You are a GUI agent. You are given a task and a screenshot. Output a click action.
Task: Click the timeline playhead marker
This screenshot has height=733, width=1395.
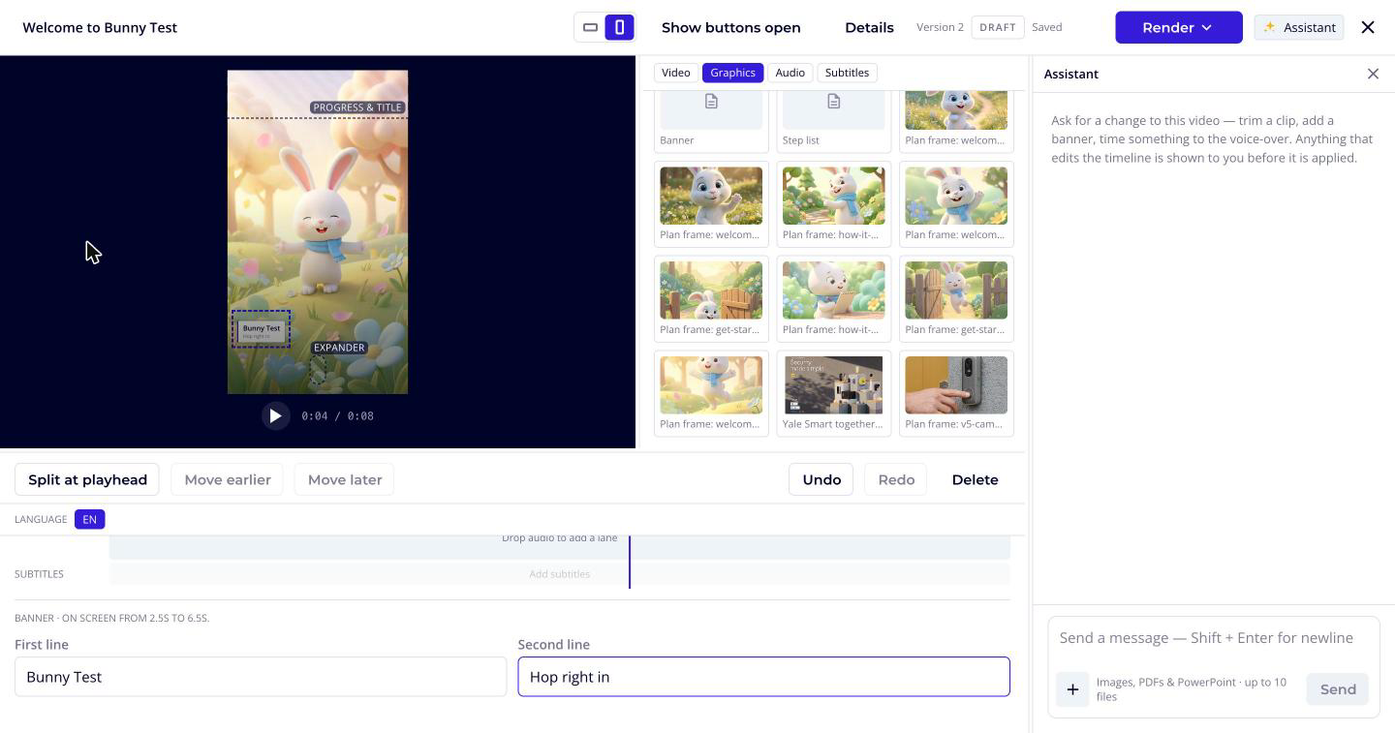tap(630, 562)
